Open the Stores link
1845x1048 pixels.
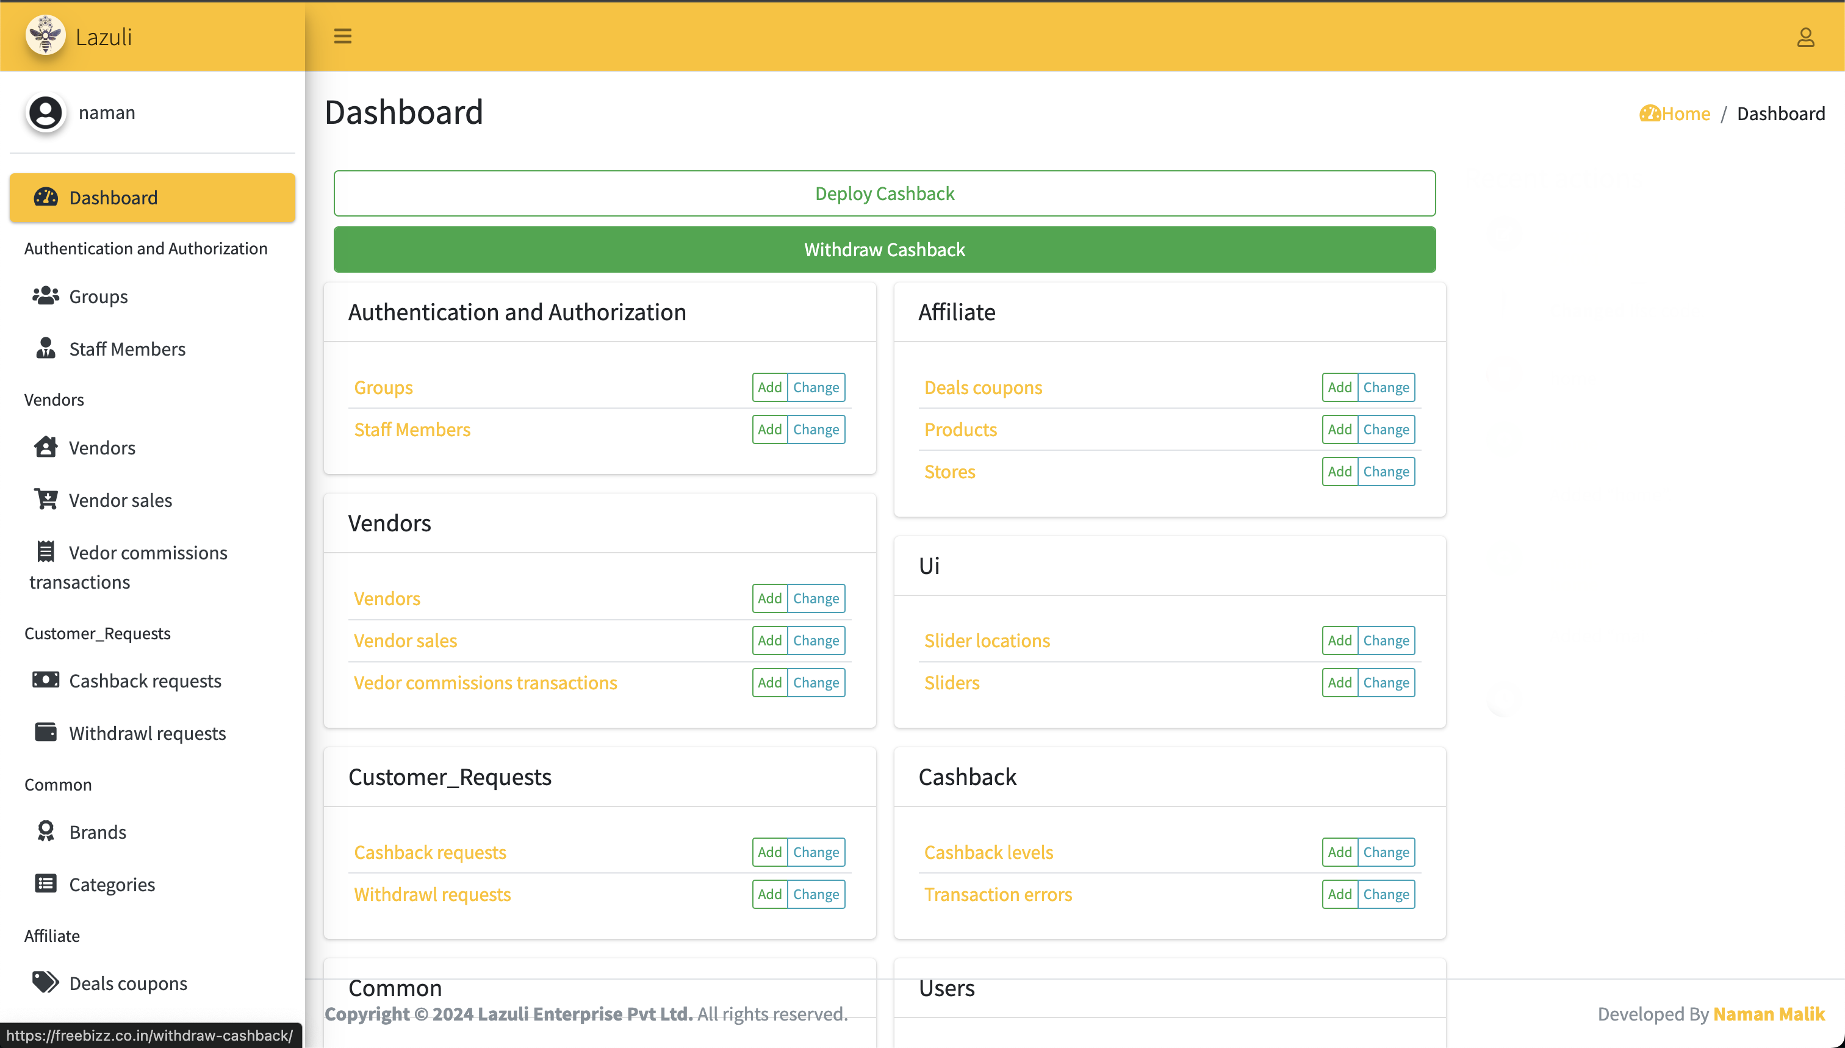point(949,472)
